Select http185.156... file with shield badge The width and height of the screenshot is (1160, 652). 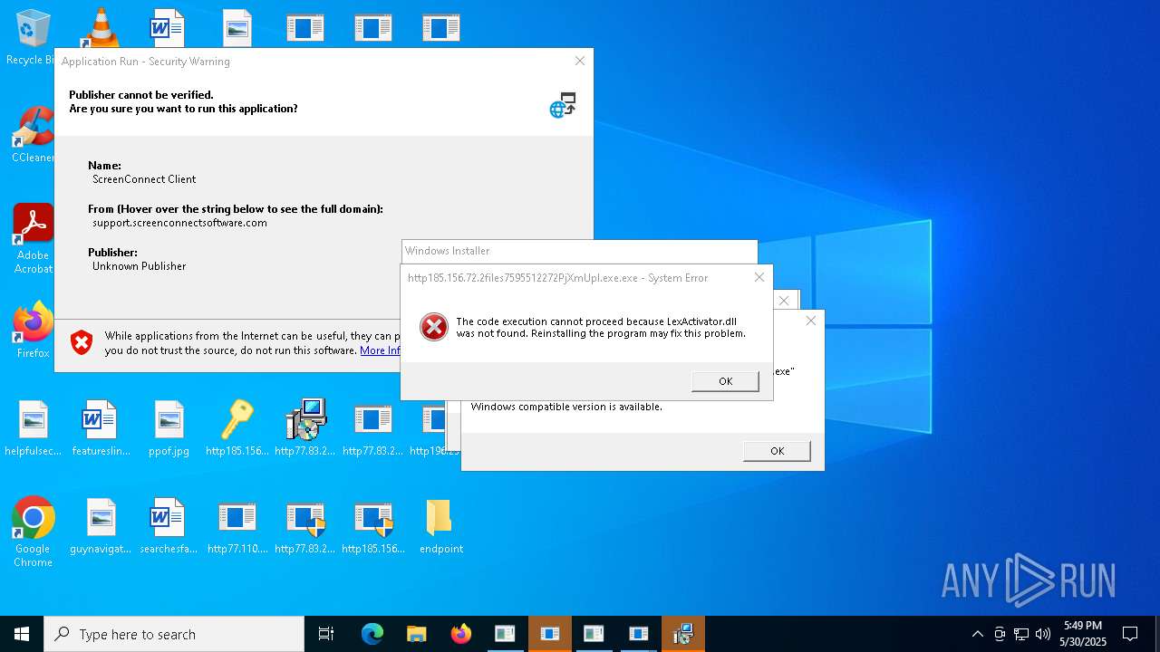(x=372, y=526)
